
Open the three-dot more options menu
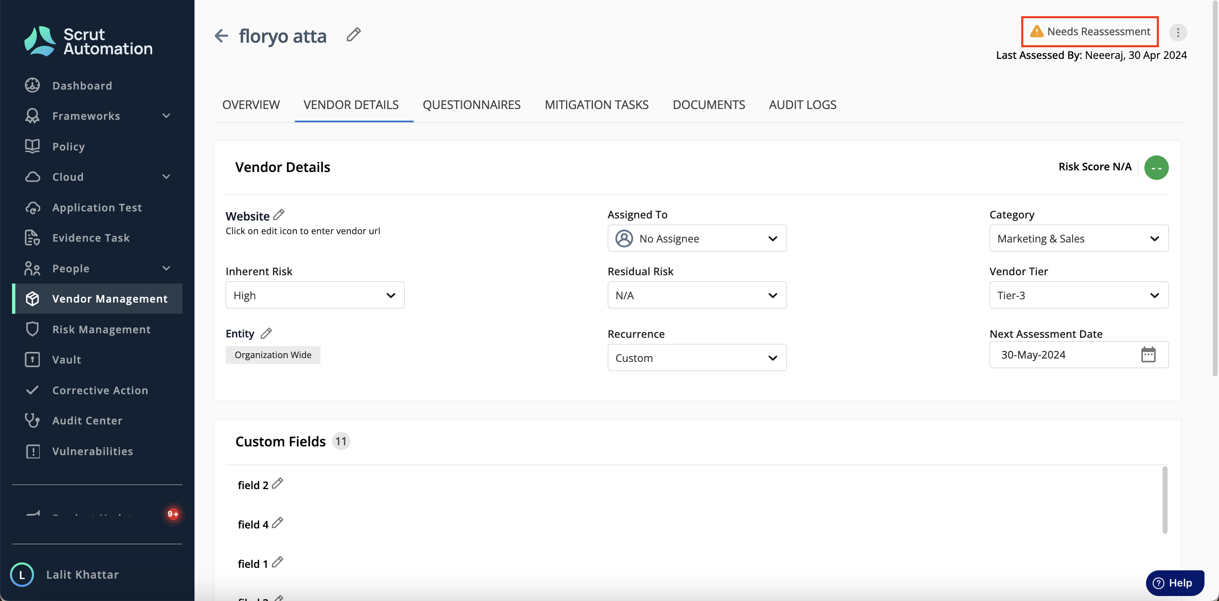coord(1178,32)
